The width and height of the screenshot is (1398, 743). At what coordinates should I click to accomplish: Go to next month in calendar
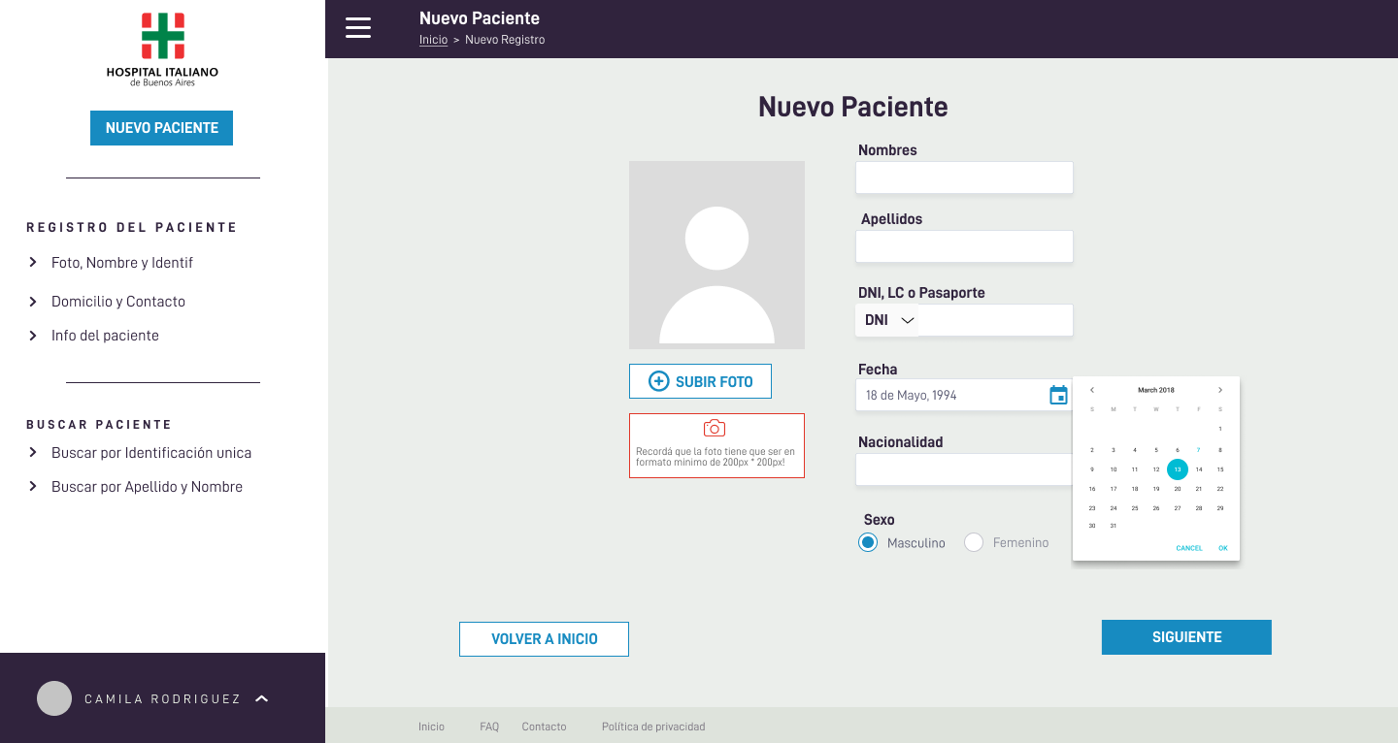(x=1220, y=390)
